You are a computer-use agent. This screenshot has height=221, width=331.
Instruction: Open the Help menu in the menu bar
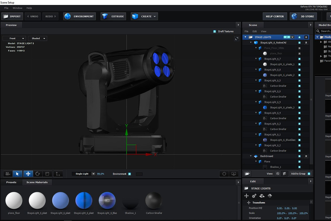click(x=29, y=8)
